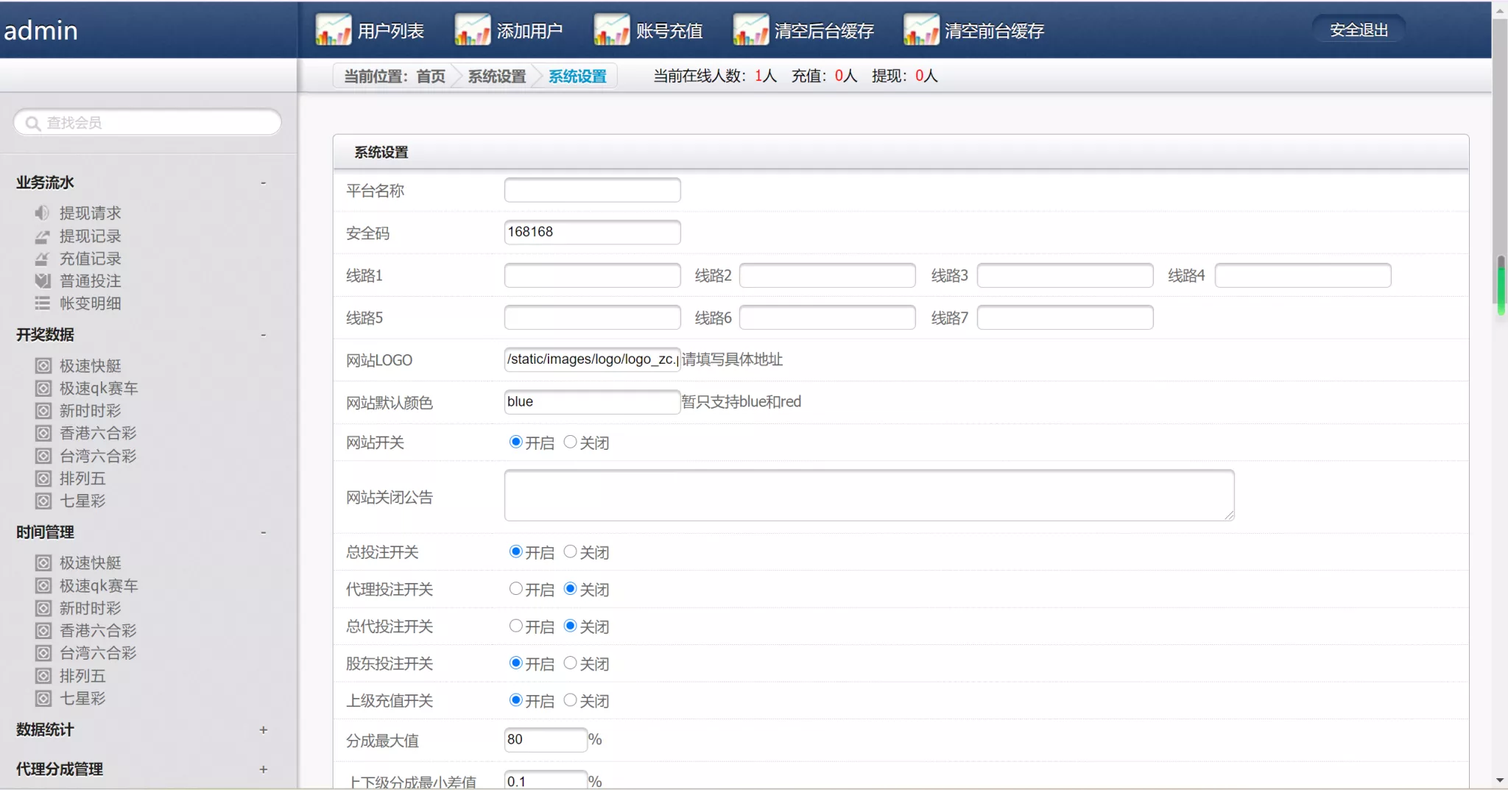
Task: Select the 提现请求 speaker icon
Action: 41,213
